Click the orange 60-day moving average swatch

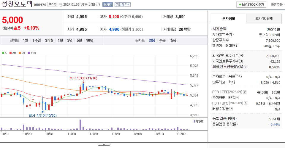pyautogui.click(x=20, y=53)
